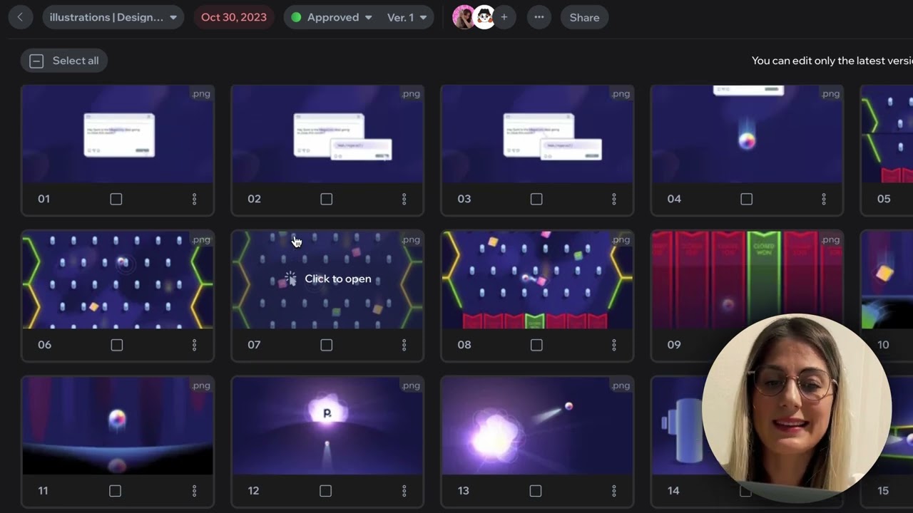This screenshot has height=513, width=913.
Task: Tick the checkbox for image 04
Action: tap(746, 199)
